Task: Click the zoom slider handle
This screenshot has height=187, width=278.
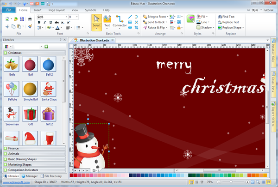Action: click(231, 182)
